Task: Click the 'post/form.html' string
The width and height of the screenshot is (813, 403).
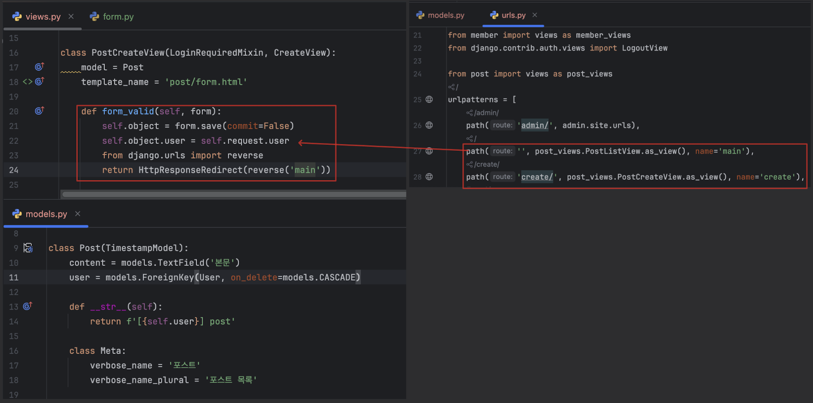Action: pos(206,82)
